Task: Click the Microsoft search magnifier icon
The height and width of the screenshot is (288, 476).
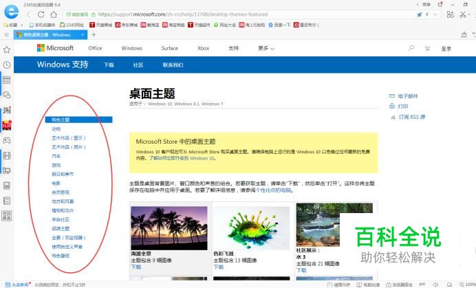Action: coord(411,48)
